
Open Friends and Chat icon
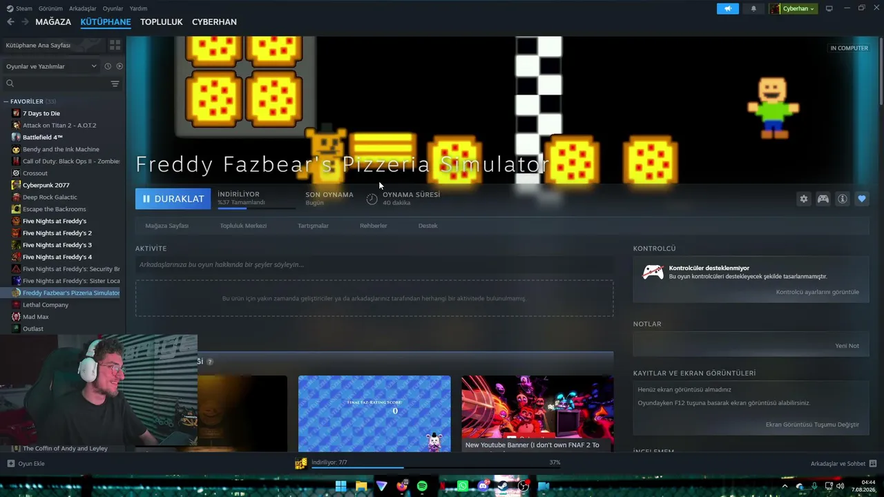[x=873, y=464]
